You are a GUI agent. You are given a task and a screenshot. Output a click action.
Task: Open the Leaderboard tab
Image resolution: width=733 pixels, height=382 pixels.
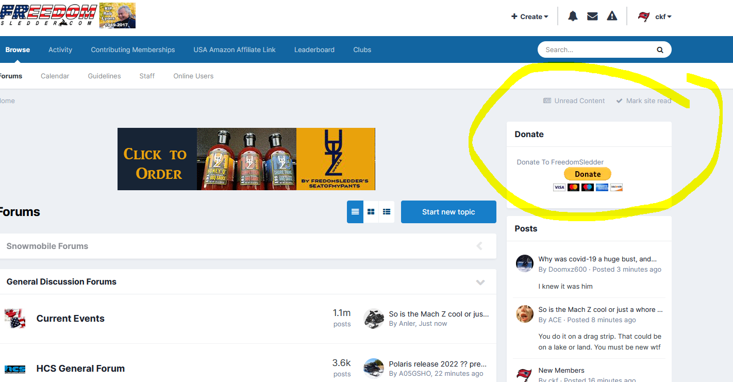click(314, 49)
